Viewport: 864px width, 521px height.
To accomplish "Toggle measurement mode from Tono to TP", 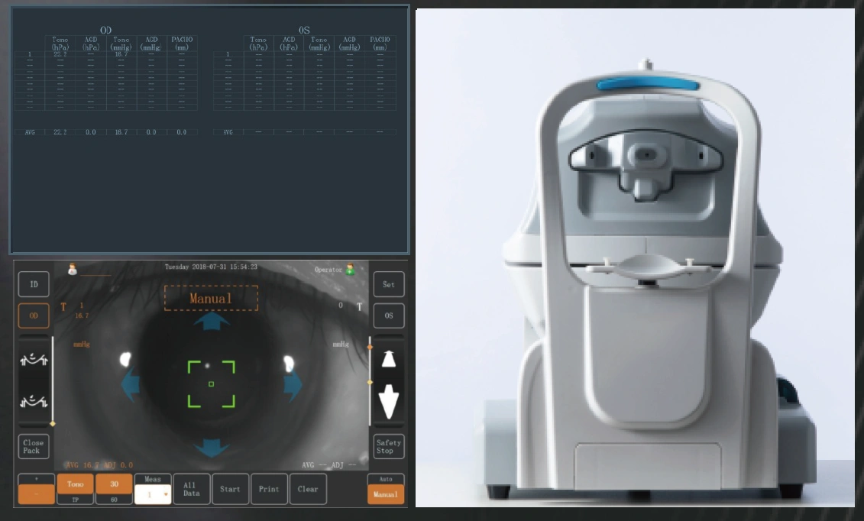I will pos(75,500).
